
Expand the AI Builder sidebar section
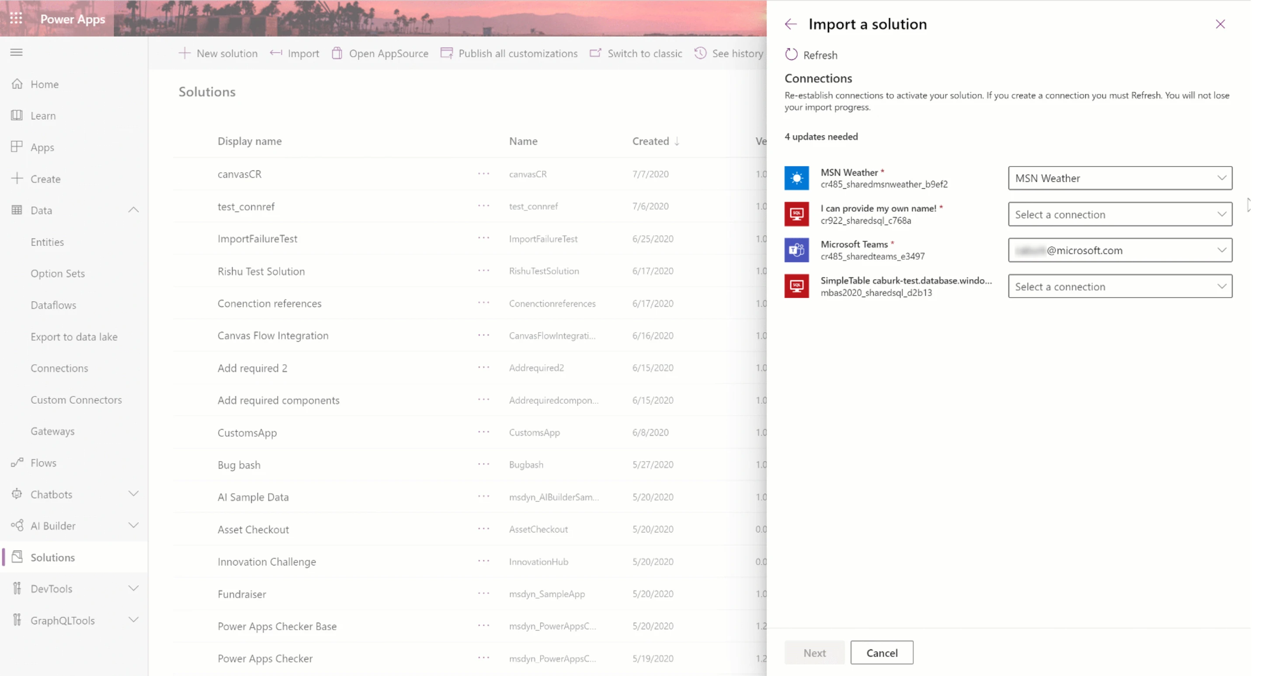133,525
